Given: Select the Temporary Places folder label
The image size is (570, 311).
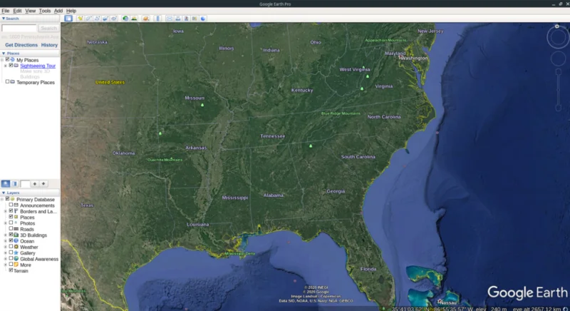Looking at the screenshot, I should (x=36, y=83).
